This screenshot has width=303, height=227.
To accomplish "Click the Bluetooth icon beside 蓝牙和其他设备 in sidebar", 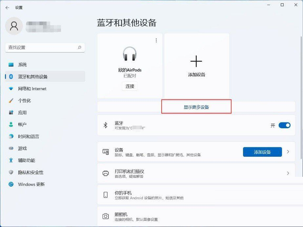I will [11, 76].
